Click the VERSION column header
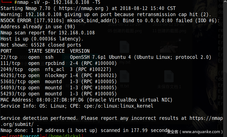The height and width of the screenshot is (137, 227). point(80,51)
